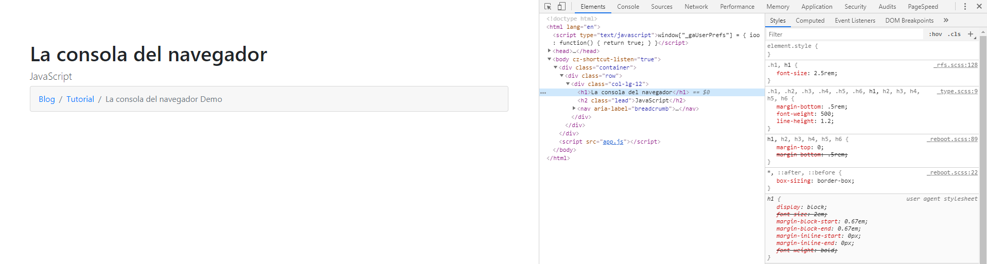
Task: Open the Performance tab
Action: 737,7
